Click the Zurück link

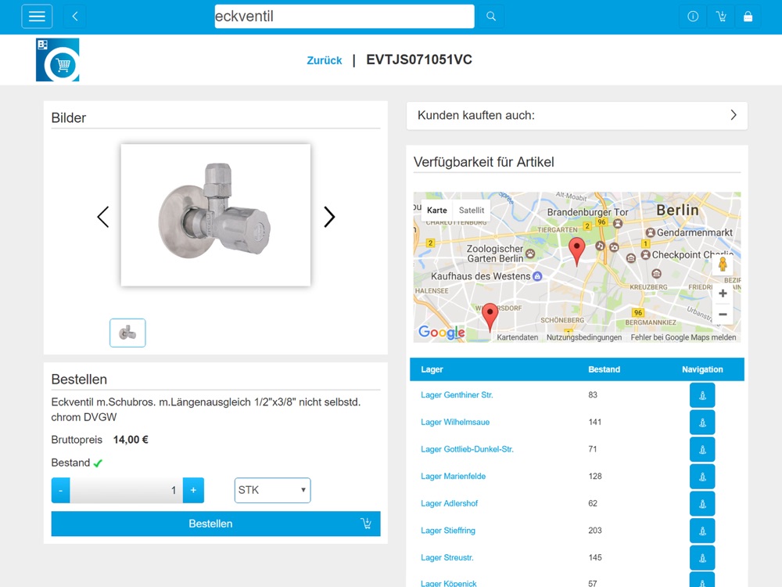[324, 60]
